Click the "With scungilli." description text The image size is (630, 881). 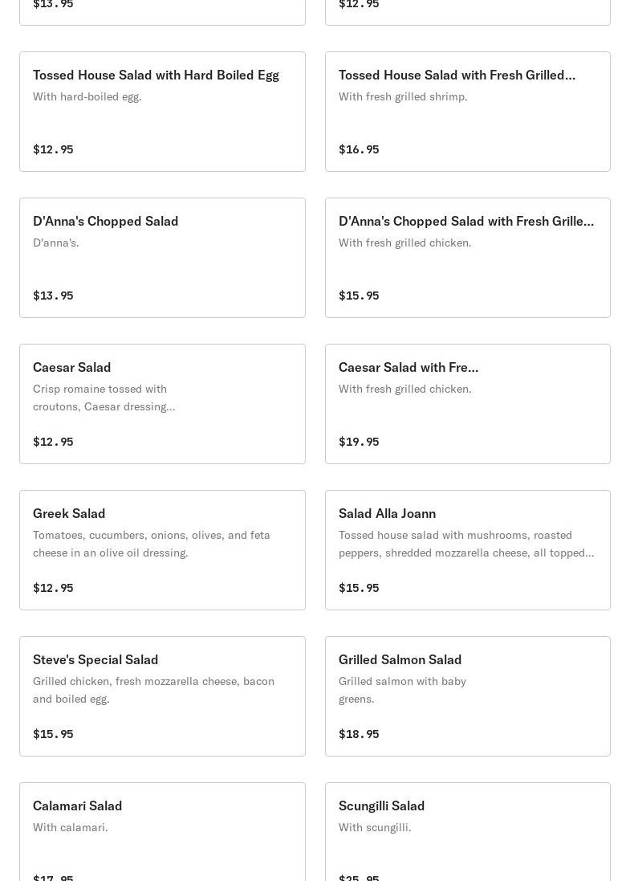click(x=375, y=827)
